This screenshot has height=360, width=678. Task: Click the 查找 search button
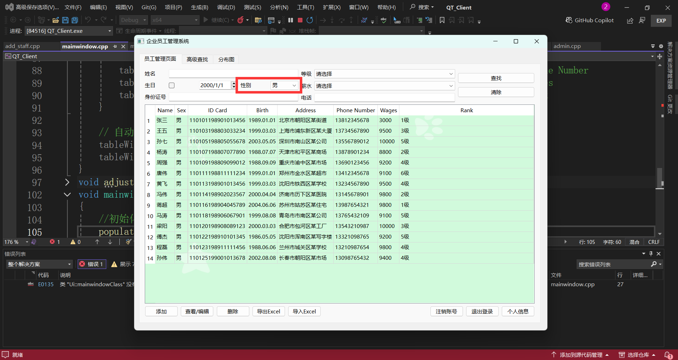coord(496,78)
